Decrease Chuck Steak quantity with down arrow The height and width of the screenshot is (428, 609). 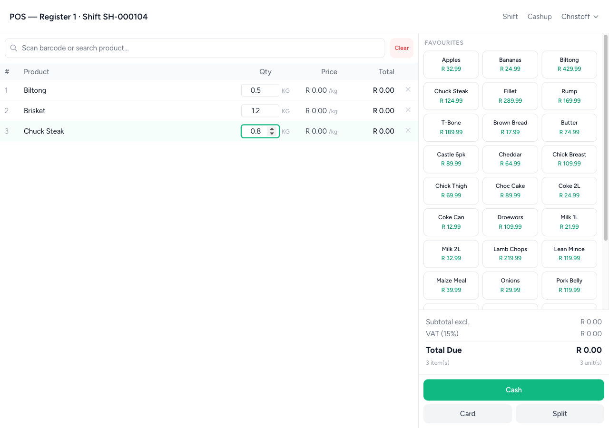click(x=272, y=134)
